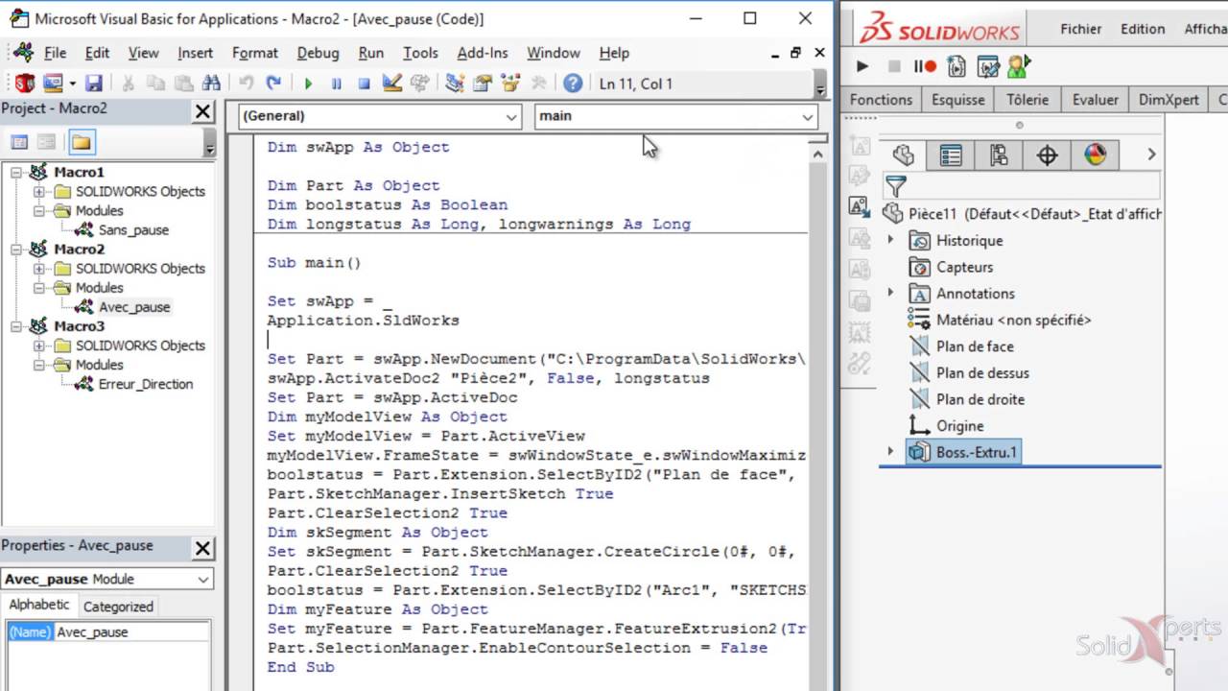Switch to the Alphabetic tab
Viewport: 1228px width, 691px height.
point(39,605)
